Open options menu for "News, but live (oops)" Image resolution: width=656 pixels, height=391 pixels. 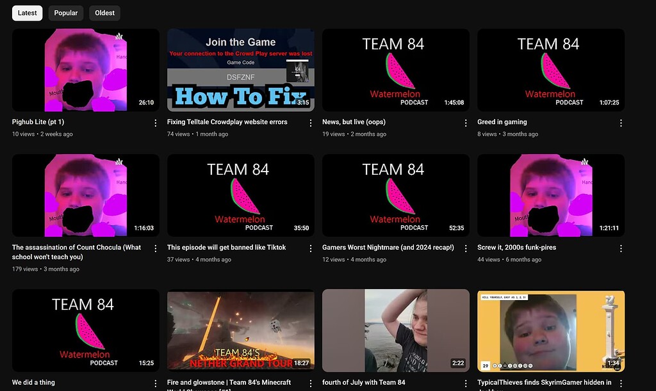coord(465,123)
